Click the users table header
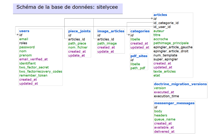This screenshot has height=139, width=210. click(x=24, y=31)
